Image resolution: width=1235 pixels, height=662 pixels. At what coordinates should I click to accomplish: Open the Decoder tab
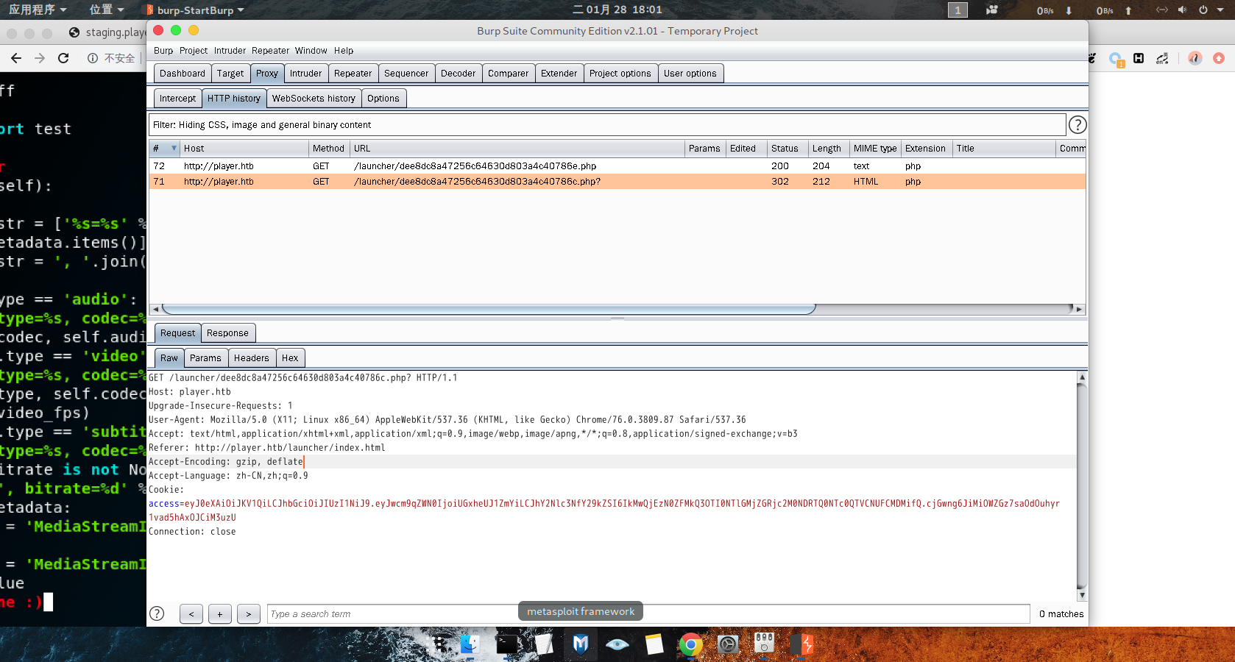458,74
